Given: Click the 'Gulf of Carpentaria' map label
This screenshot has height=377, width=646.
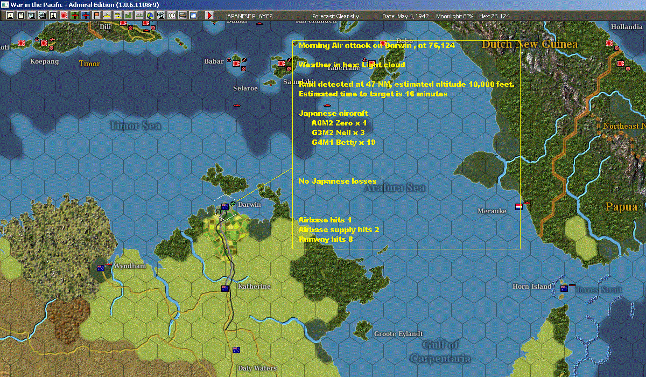Looking at the screenshot, I should pos(440,352).
